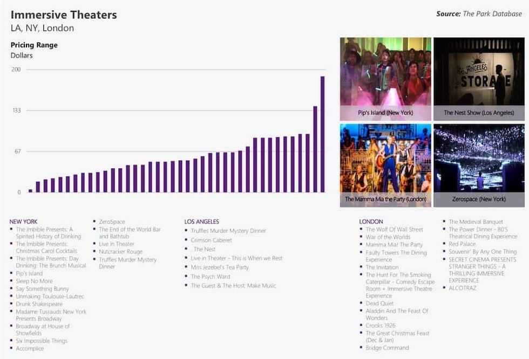Select 'The Wolf Of Wall Street' entry
Screen dimensions: 529x359
point(394,230)
